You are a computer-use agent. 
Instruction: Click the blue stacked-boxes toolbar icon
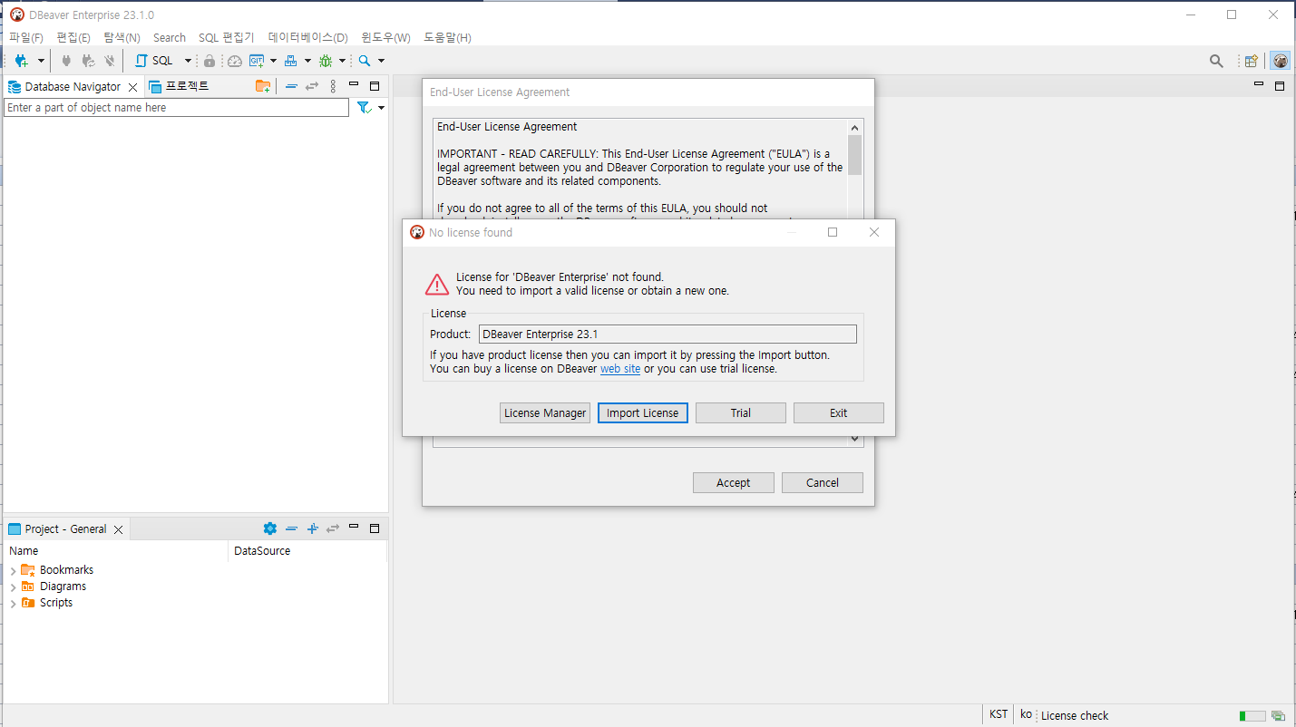290,61
